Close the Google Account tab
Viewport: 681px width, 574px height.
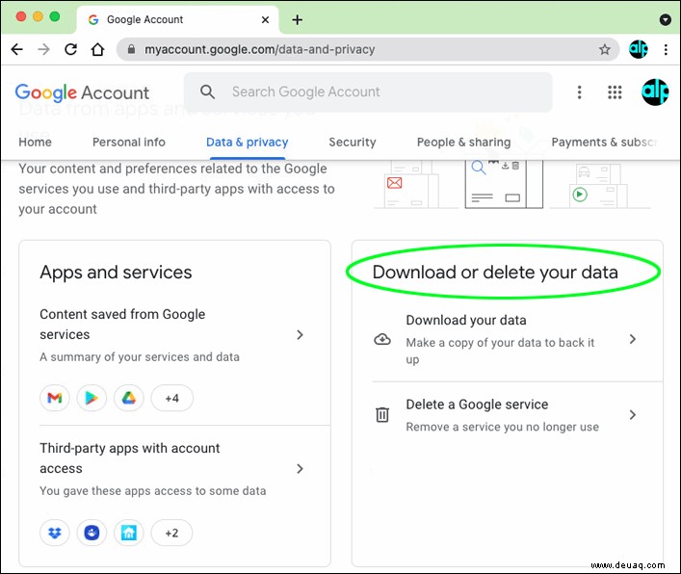pyautogui.click(x=265, y=19)
